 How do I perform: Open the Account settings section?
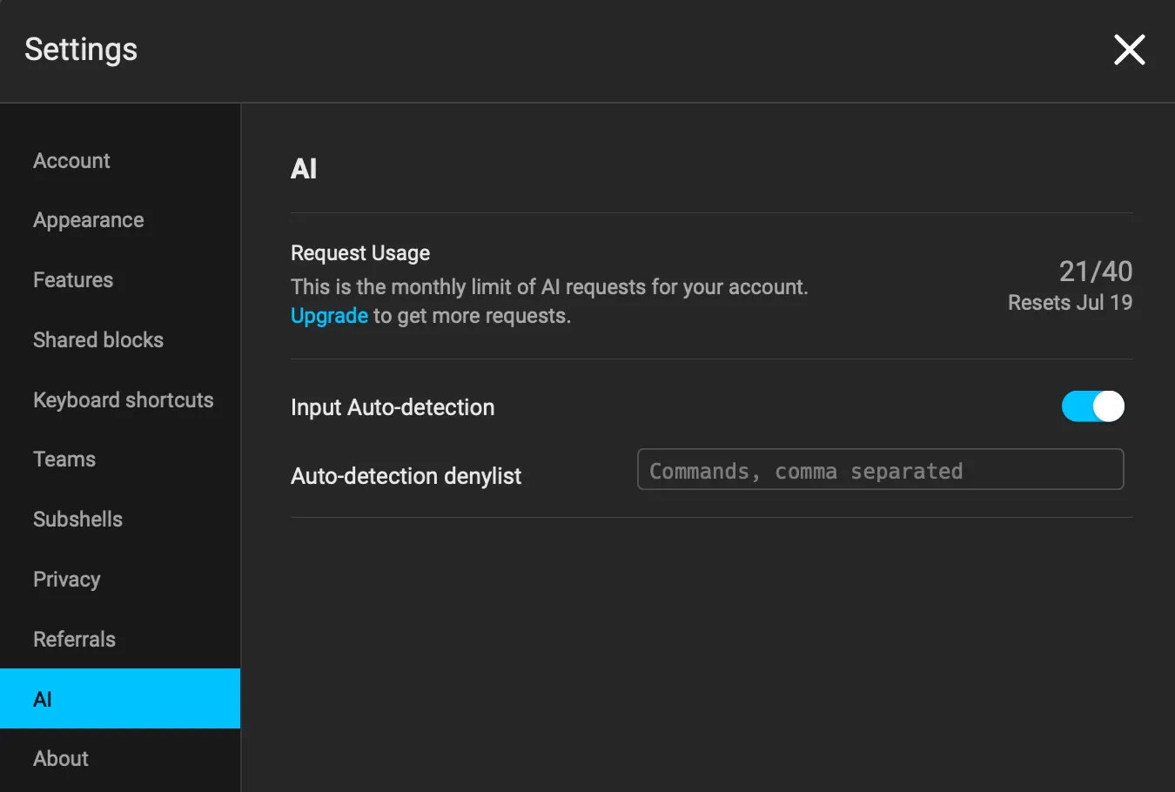[120, 161]
